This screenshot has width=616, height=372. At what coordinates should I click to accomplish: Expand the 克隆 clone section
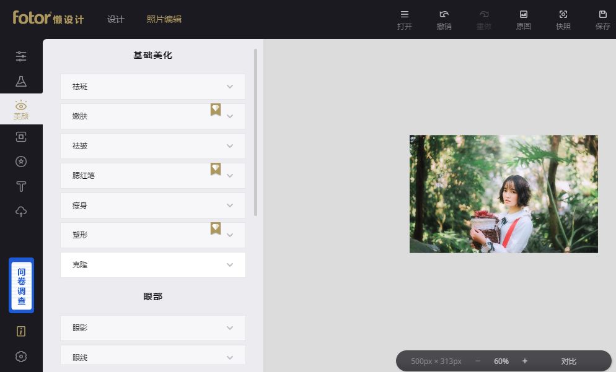coord(152,265)
